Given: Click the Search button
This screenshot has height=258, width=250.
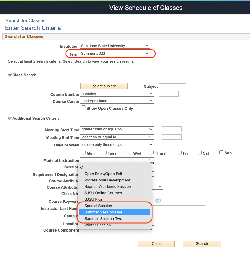Looking at the screenshot, I should (202, 243).
